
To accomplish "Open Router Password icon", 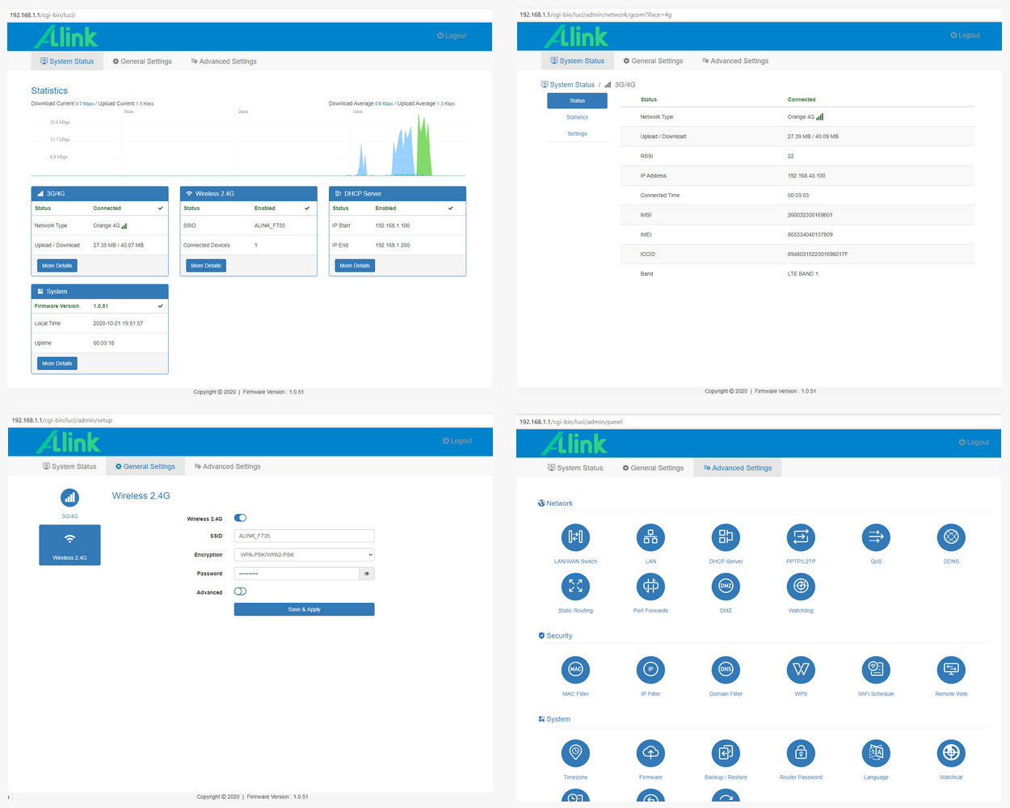I will point(801,753).
